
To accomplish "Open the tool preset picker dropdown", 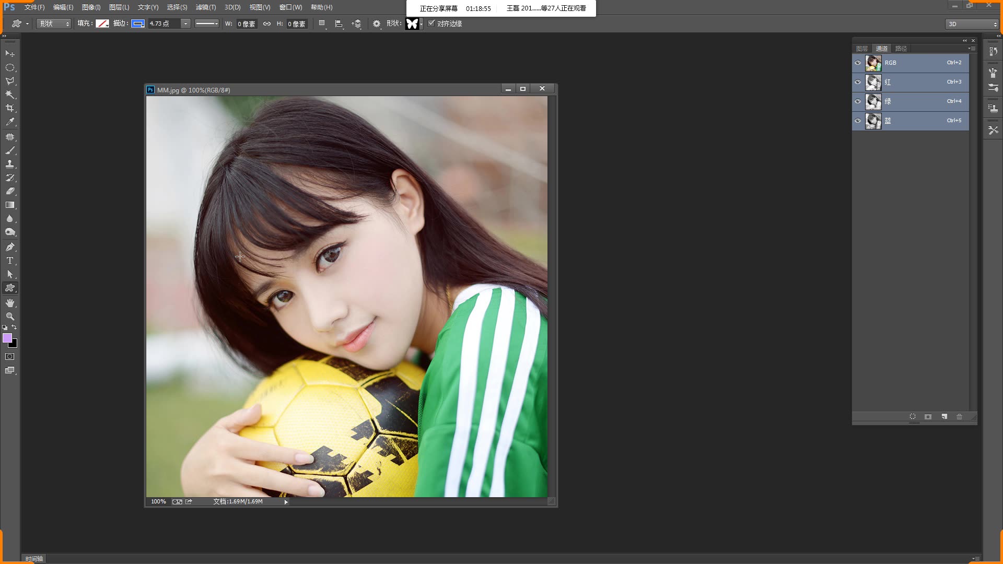I will [20, 23].
